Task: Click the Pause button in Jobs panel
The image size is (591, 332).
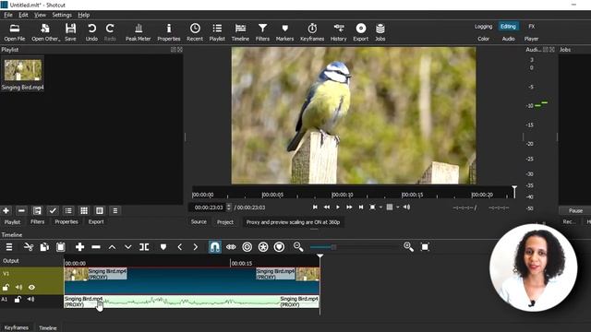Action: 575,210
